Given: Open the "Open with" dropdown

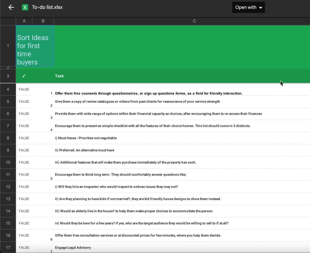Looking at the screenshot, I should point(246,7).
